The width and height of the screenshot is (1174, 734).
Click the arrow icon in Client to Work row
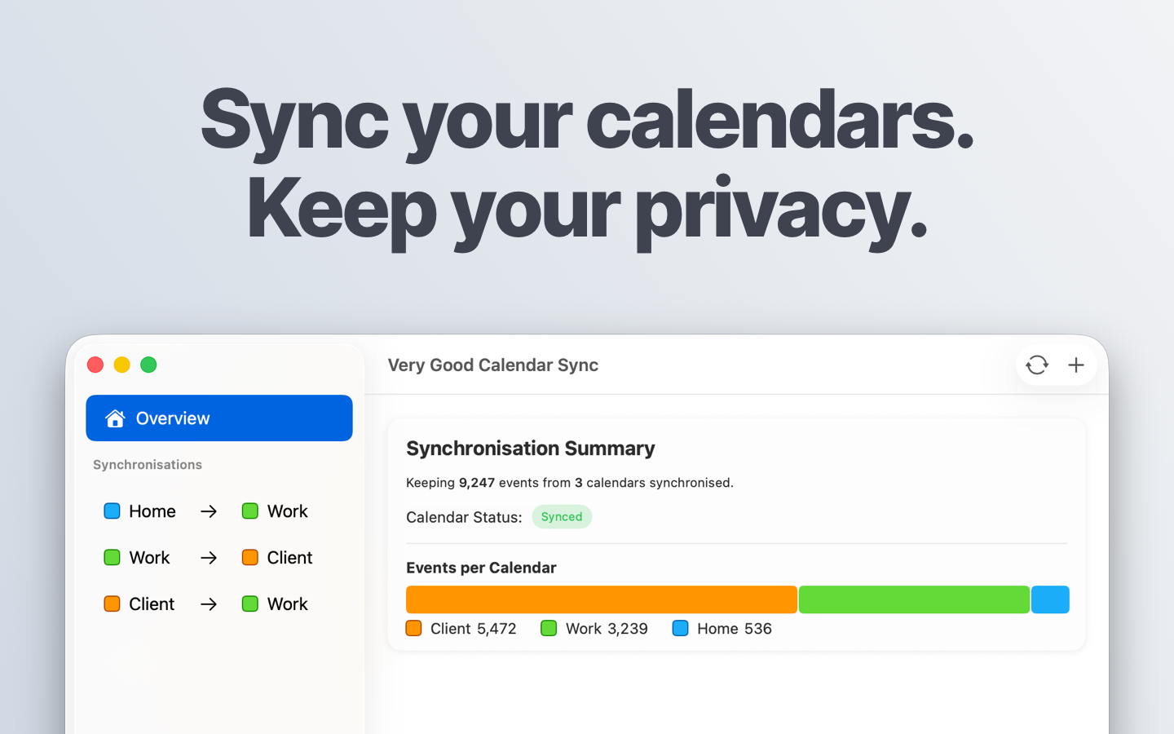tap(209, 604)
